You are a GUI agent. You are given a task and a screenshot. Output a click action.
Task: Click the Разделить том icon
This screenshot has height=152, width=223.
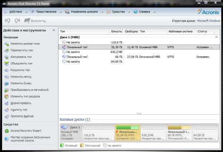click(x=7, y=70)
